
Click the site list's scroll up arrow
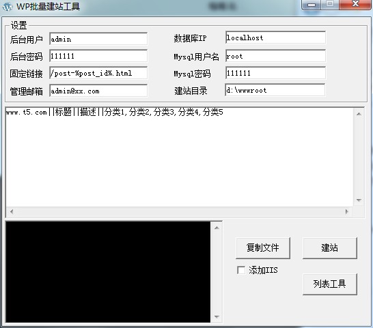click(359, 114)
